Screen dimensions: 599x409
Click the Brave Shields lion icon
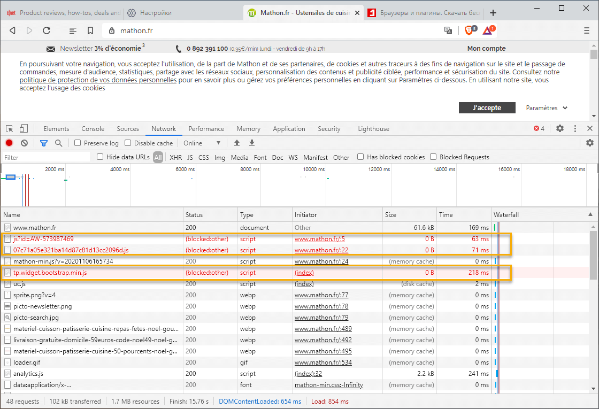469,30
